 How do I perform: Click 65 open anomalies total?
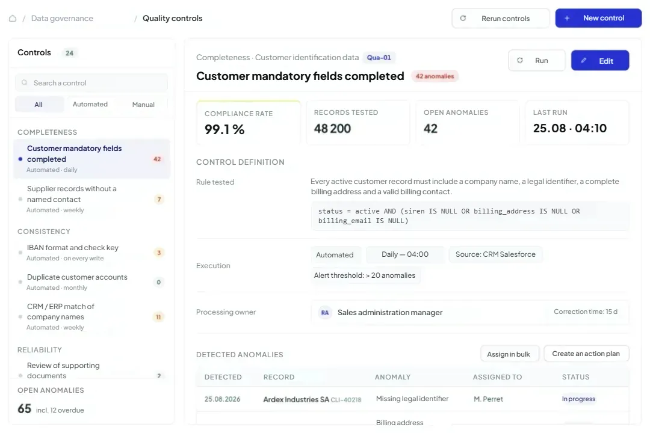(25, 409)
